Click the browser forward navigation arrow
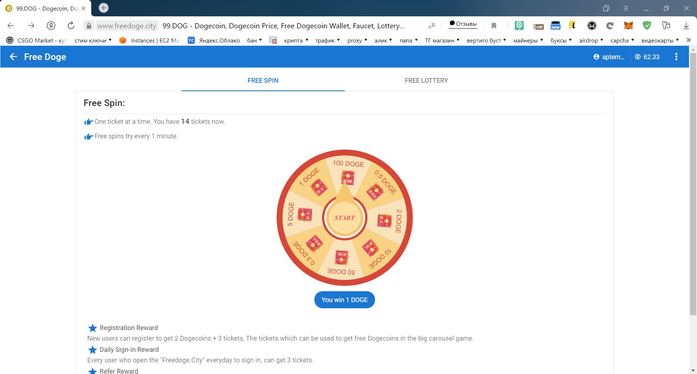697x374 pixels. click(31, 25)
